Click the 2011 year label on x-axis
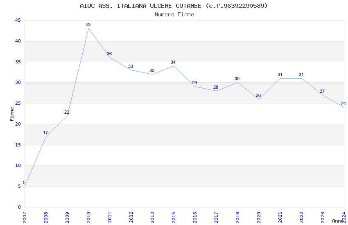The height and width of the screenshot is (225, 348). point(110,218)
